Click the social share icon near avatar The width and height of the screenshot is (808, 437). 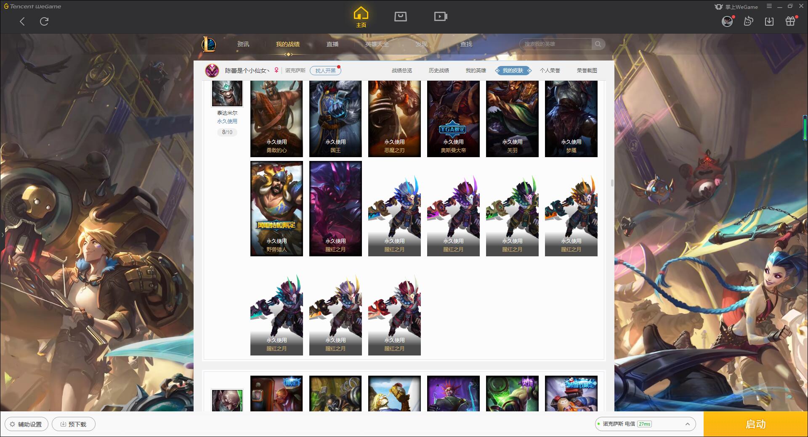coord(748,21)
